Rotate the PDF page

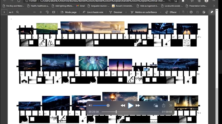(x=47, y=12)
